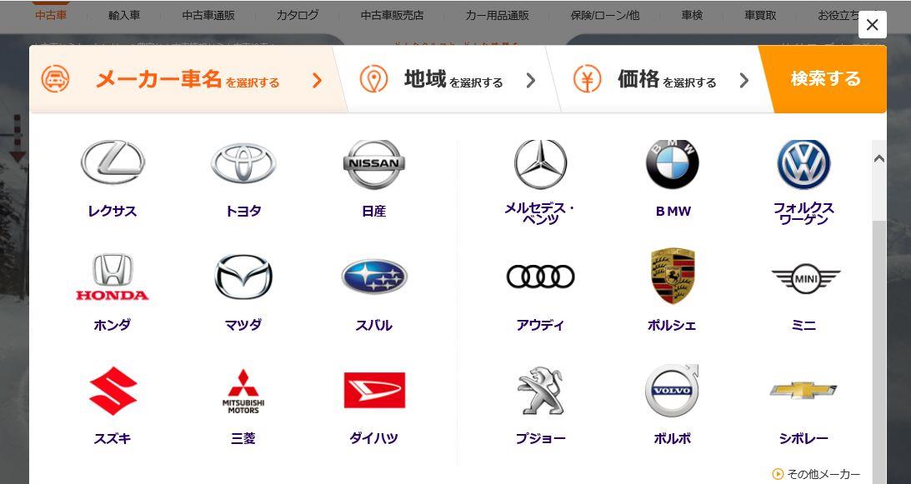Switch to 地域を選択する step
Screen dimensions: 911x484
click(444, 79)
